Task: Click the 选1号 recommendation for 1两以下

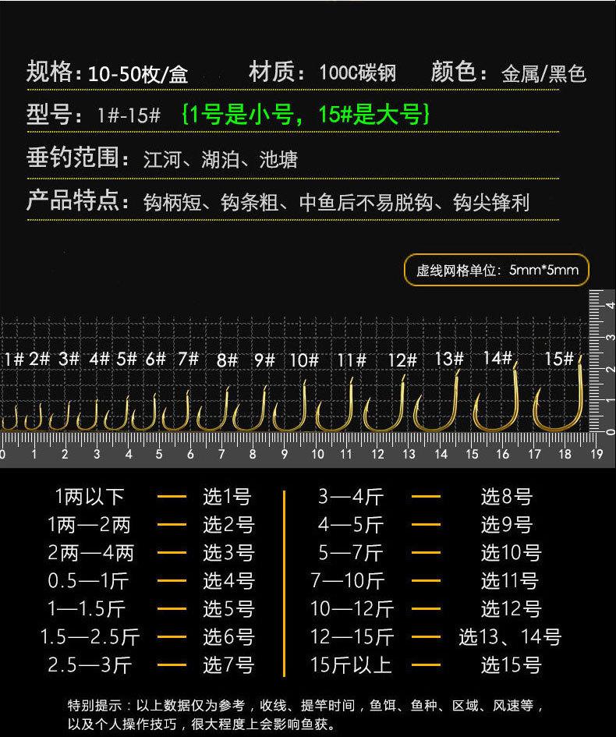Action: coord(228,497)
